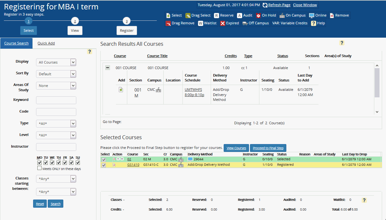Click View Courses button
Screen dimensions: 386x220
[236, 148]
